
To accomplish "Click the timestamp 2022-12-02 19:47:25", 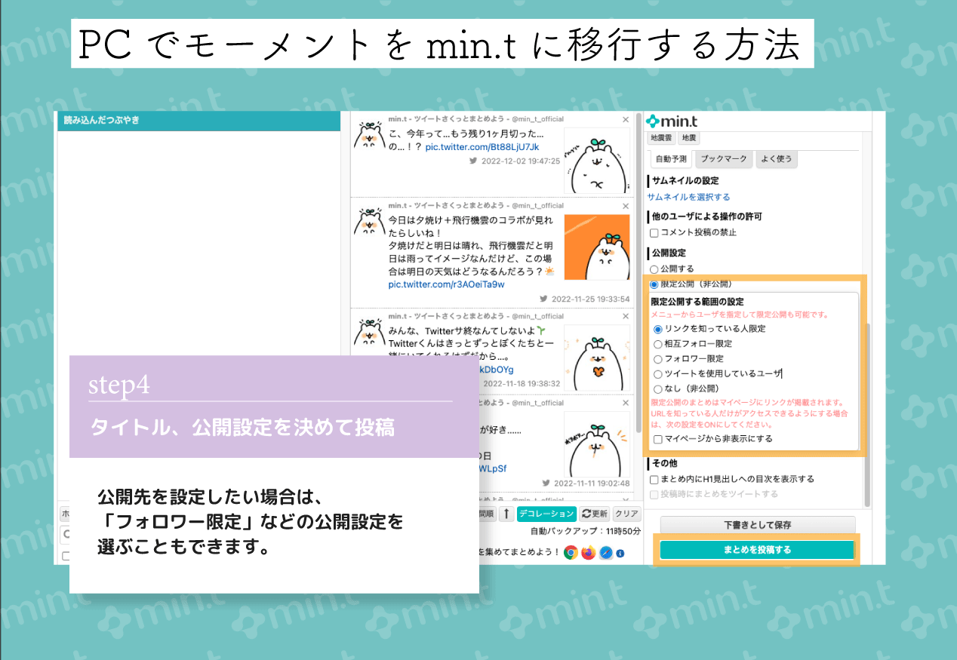I will click(x=521, y=161).
